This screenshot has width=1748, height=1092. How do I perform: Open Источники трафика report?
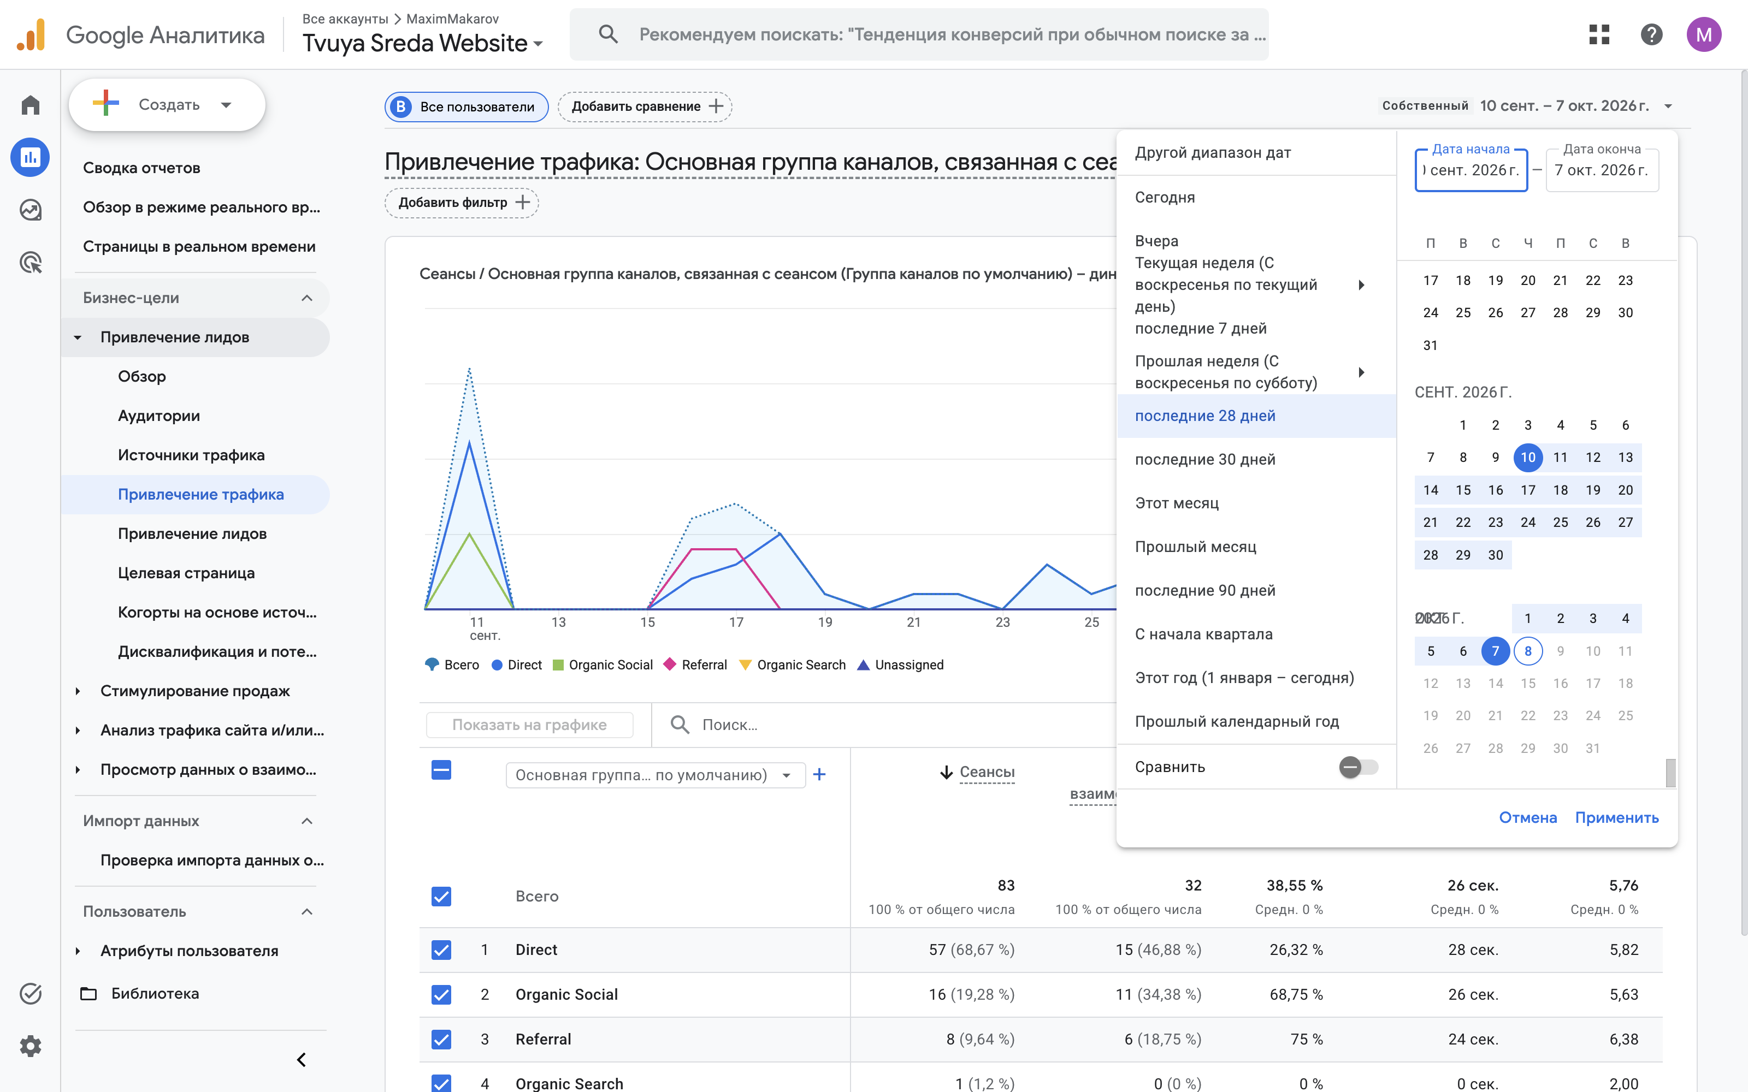tap(191, 455)
